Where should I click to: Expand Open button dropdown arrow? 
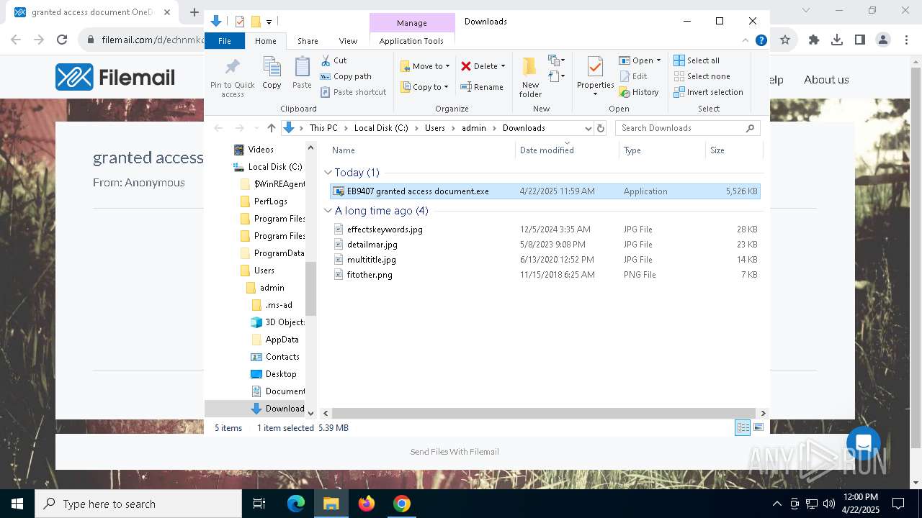coord(658,60)
